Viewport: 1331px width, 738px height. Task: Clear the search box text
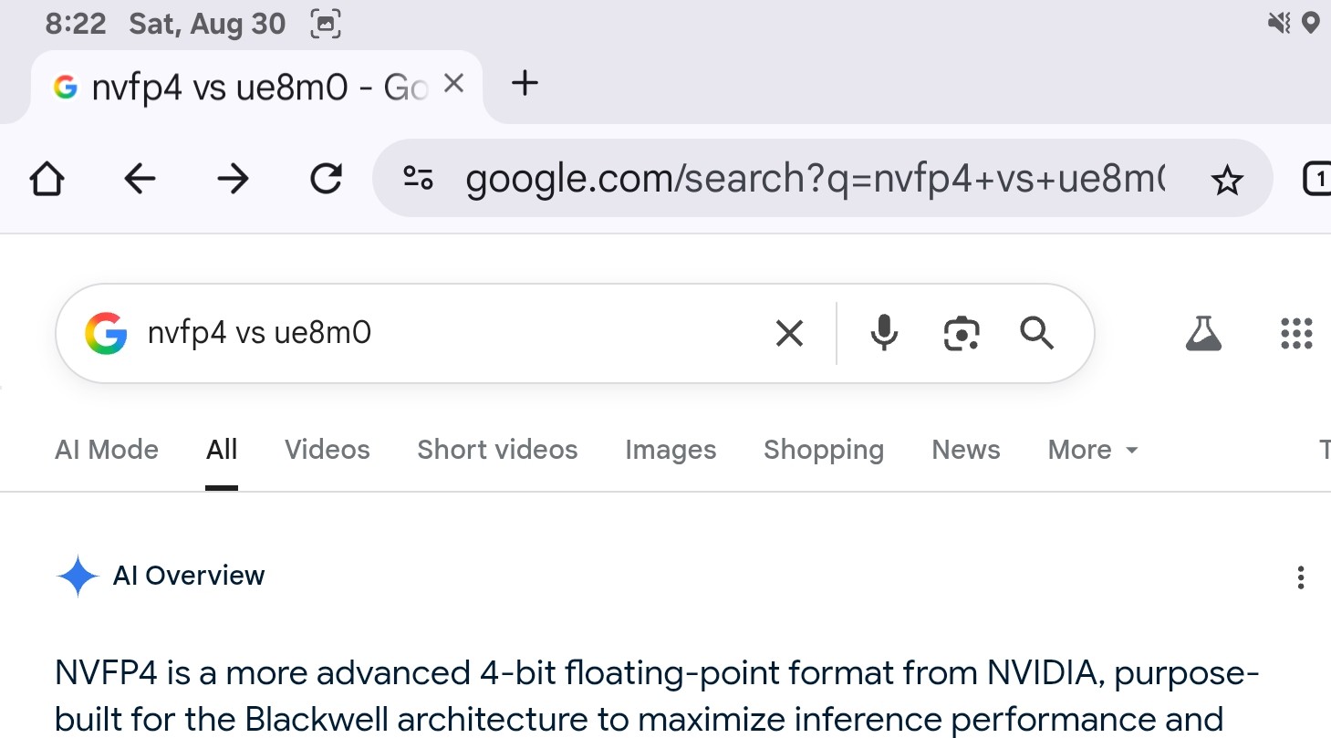(x=789, y=333)
